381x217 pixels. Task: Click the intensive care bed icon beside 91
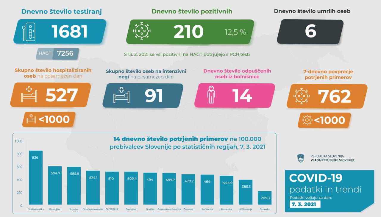(x=121, y=95)
